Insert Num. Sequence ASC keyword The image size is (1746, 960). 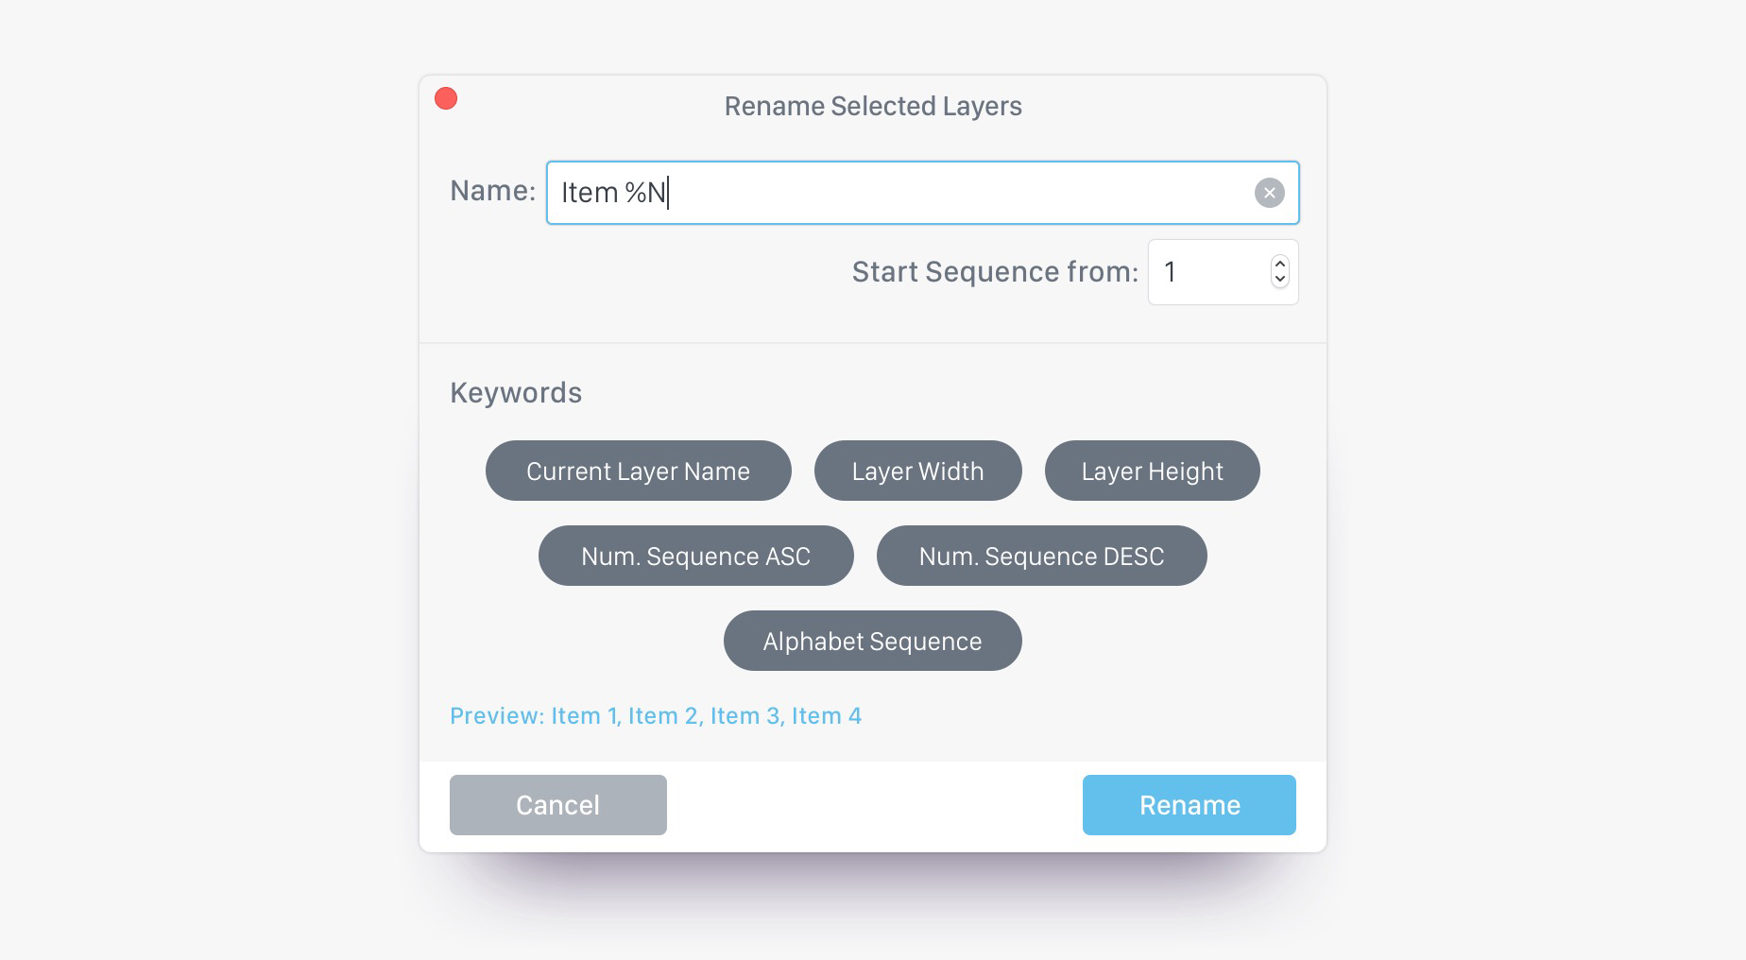pyautogui.click(x=696, y=556)
